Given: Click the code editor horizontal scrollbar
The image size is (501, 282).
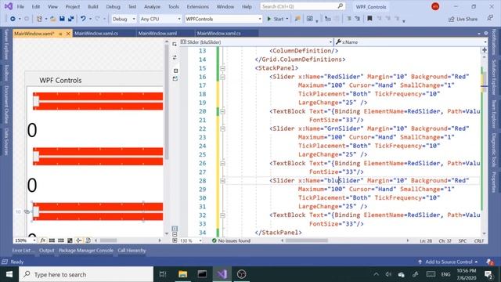Looking at the screenshot, I should tap(306, 240).
